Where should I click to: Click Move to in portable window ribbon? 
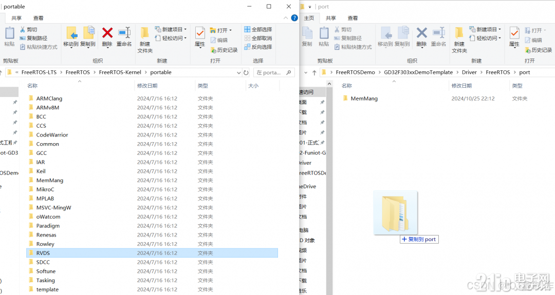71,36
